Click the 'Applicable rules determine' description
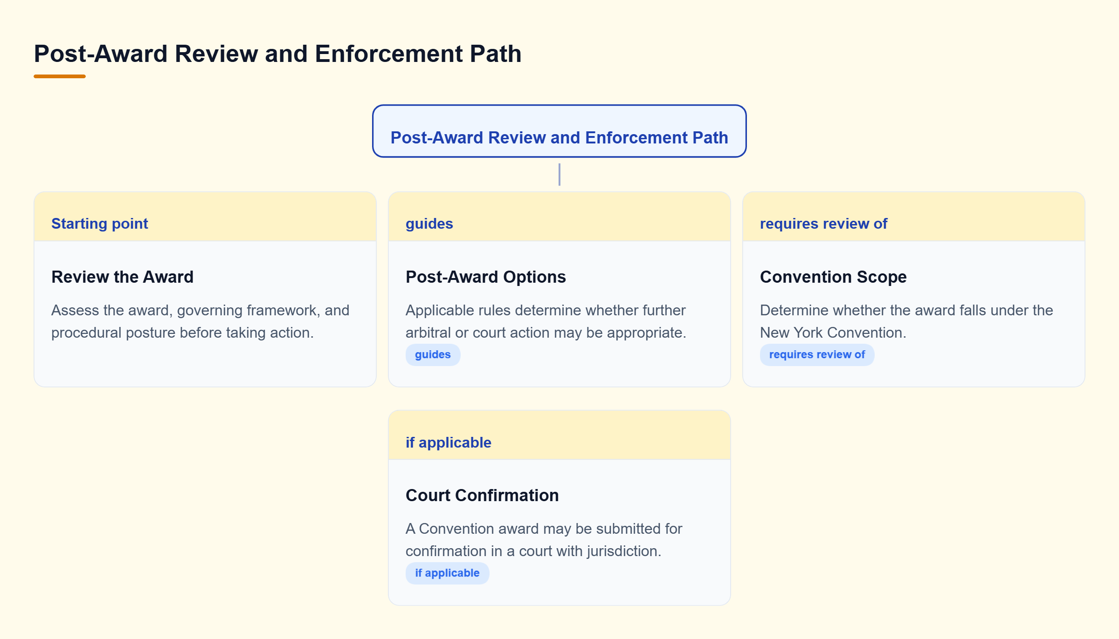The width and height of the screenshot is (1119, 639). coord(546,321)
